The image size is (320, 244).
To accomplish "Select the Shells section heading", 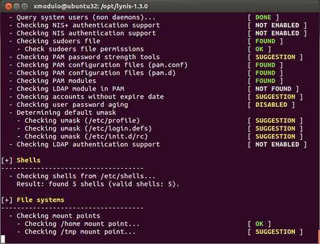I will (29, 160).
